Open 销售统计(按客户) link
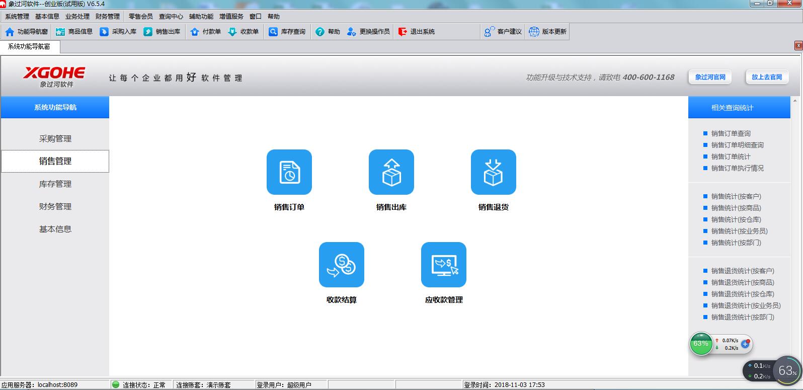 (736, 196)
